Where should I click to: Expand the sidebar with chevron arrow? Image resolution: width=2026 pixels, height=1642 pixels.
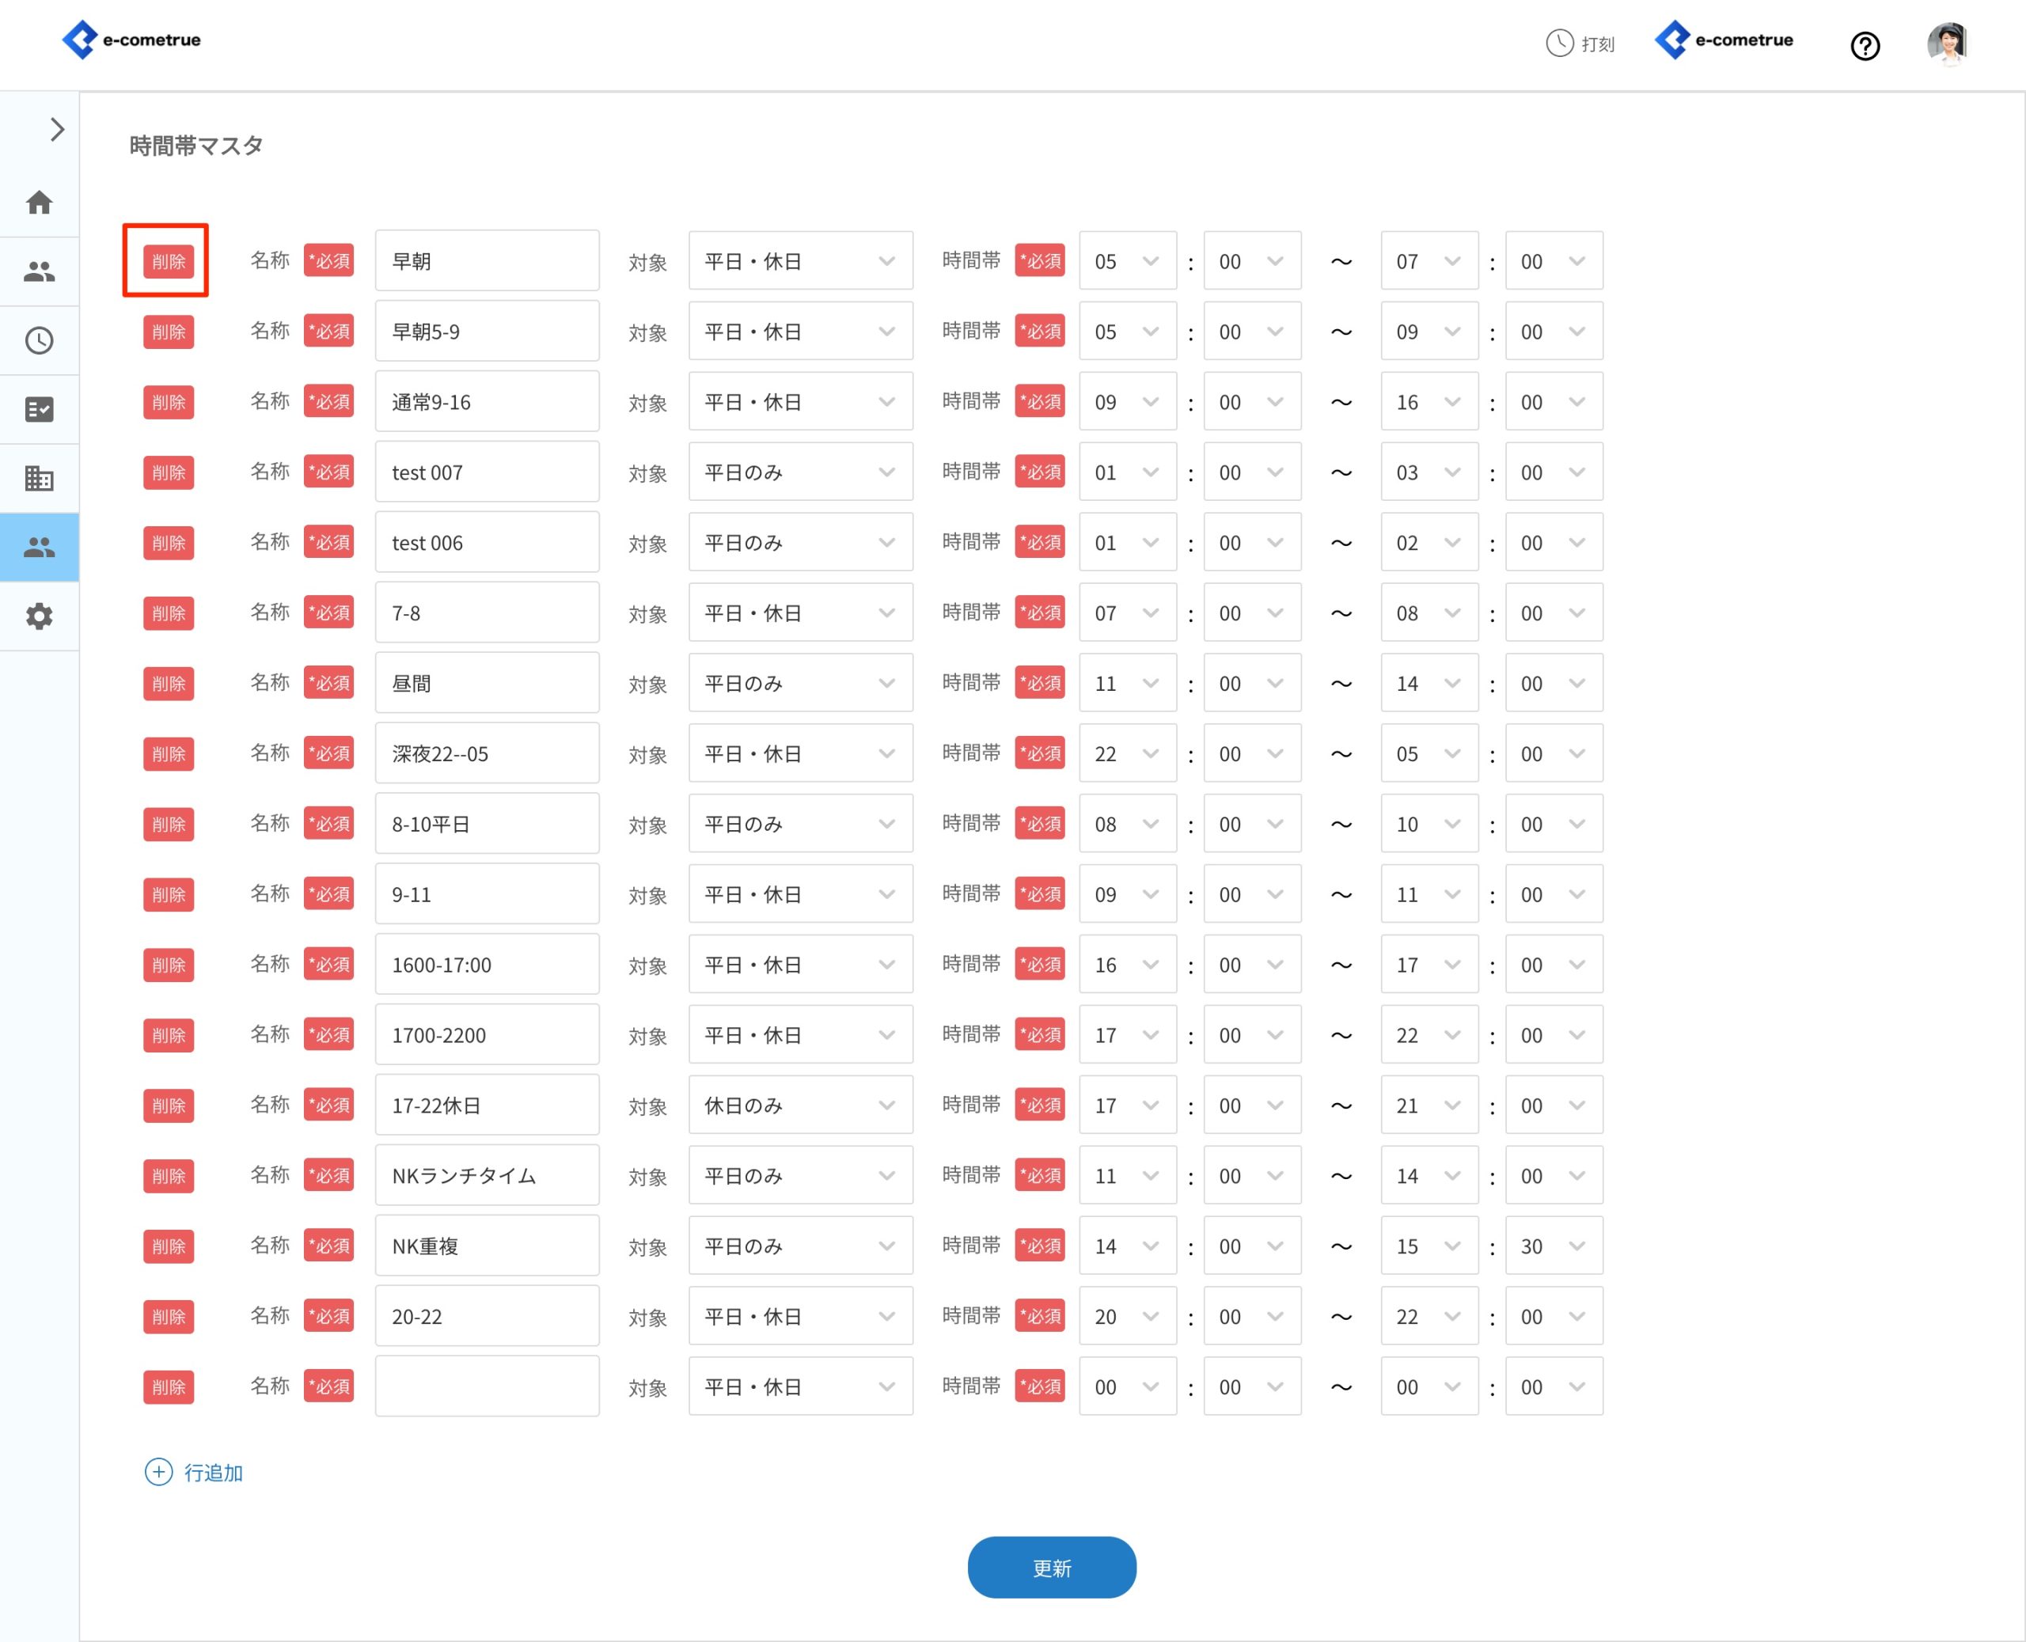click(57, 130)
